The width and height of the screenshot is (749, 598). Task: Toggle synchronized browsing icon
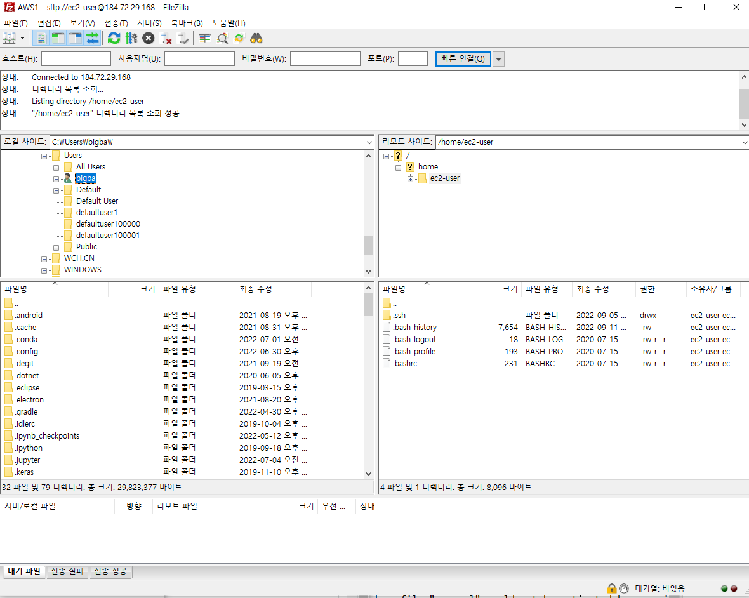click(239, 38)
